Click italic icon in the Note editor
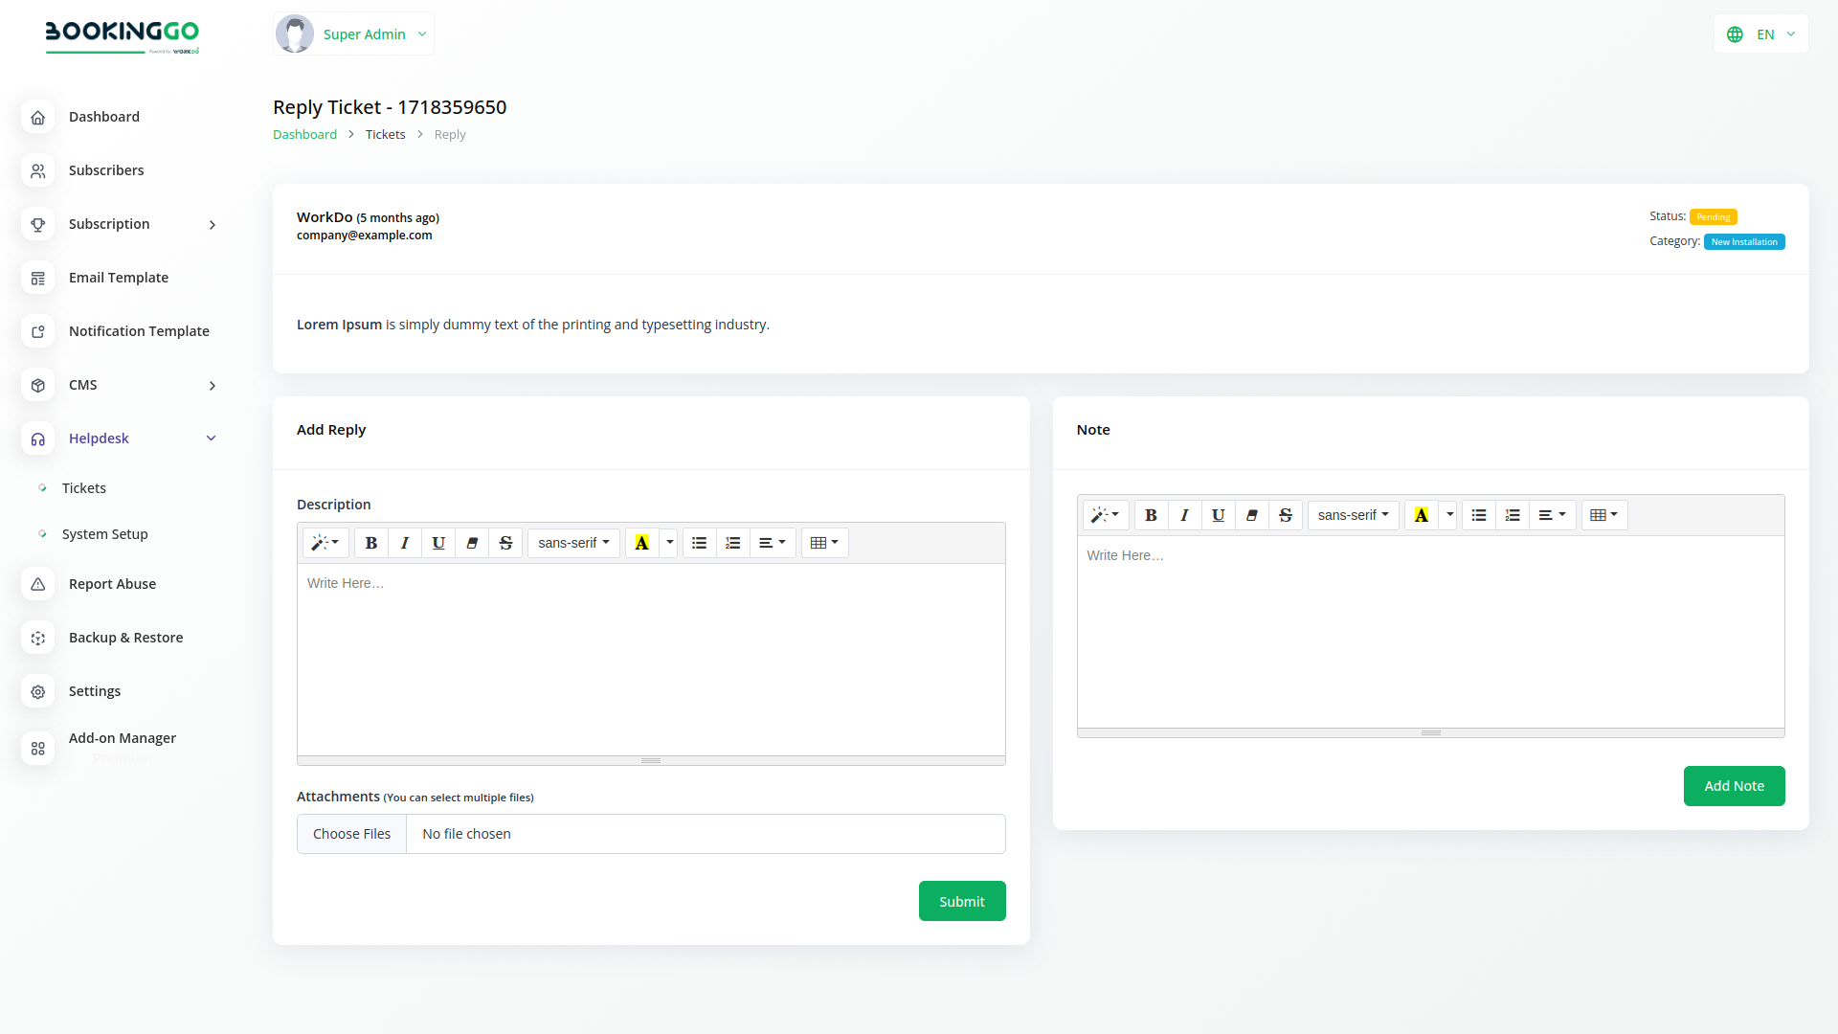The width and height of the screenshot is (1838, 1034). tap(1184, 515)
